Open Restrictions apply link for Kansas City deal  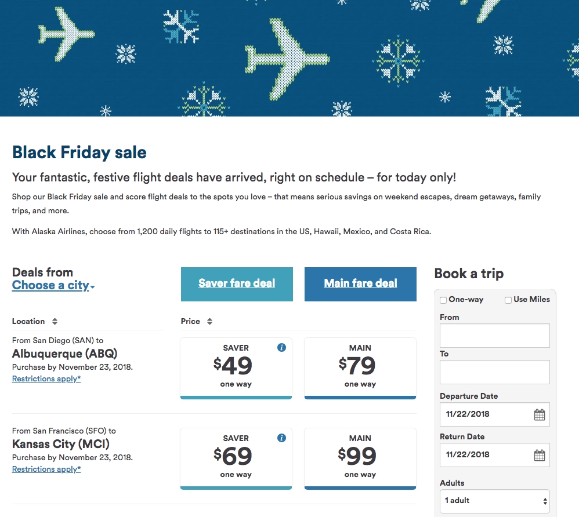tap(46, 469)
